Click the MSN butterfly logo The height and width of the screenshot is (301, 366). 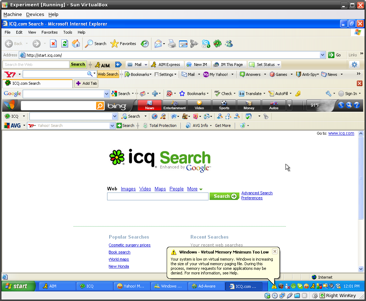click(9, 105)
